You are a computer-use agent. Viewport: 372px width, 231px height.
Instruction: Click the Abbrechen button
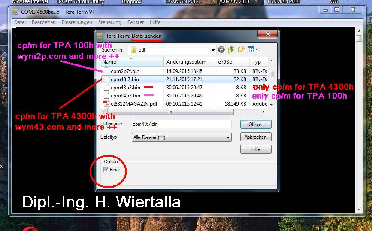click(x=255, y=137)
